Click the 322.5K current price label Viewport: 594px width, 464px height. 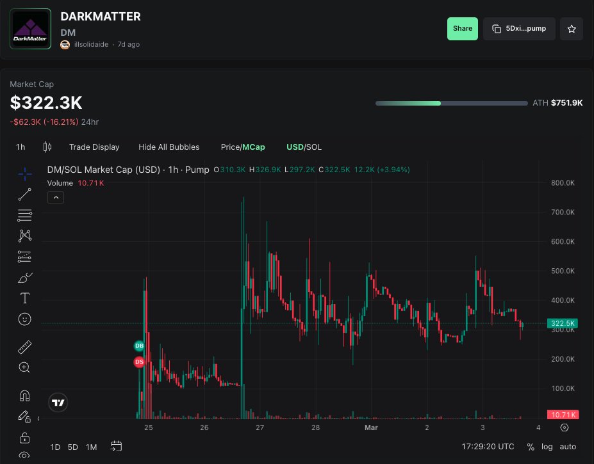563,323
